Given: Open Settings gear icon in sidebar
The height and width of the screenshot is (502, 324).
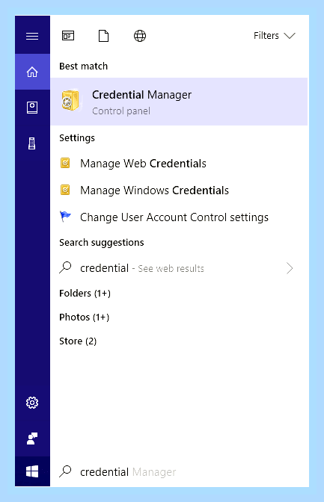Looking at the screenshot, I should (32, 403).
